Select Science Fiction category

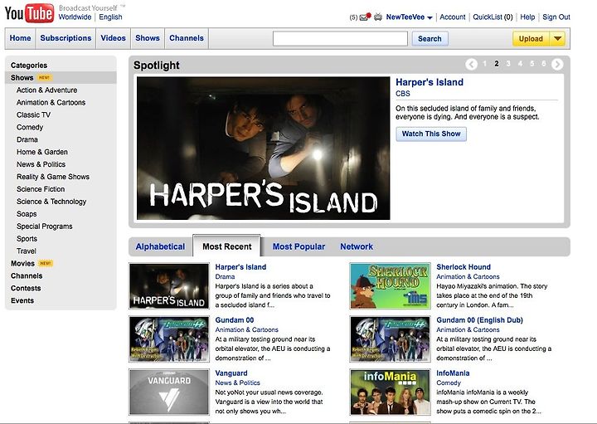(41, 189)
